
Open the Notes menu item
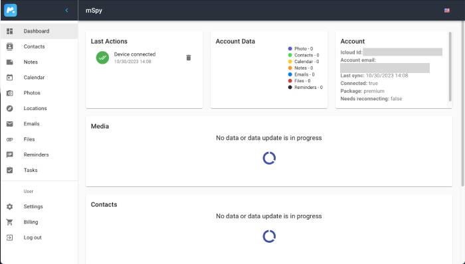[x=39, y=62]
